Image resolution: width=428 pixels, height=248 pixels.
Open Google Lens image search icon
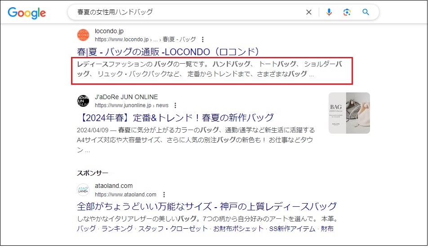coord(347,12)
